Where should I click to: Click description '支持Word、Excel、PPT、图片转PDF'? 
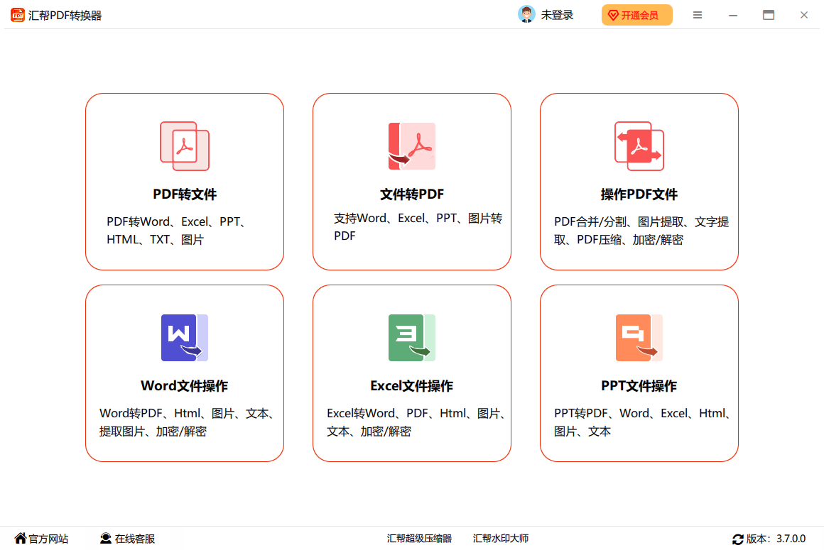pyautogui.click(x=418, y=227)
